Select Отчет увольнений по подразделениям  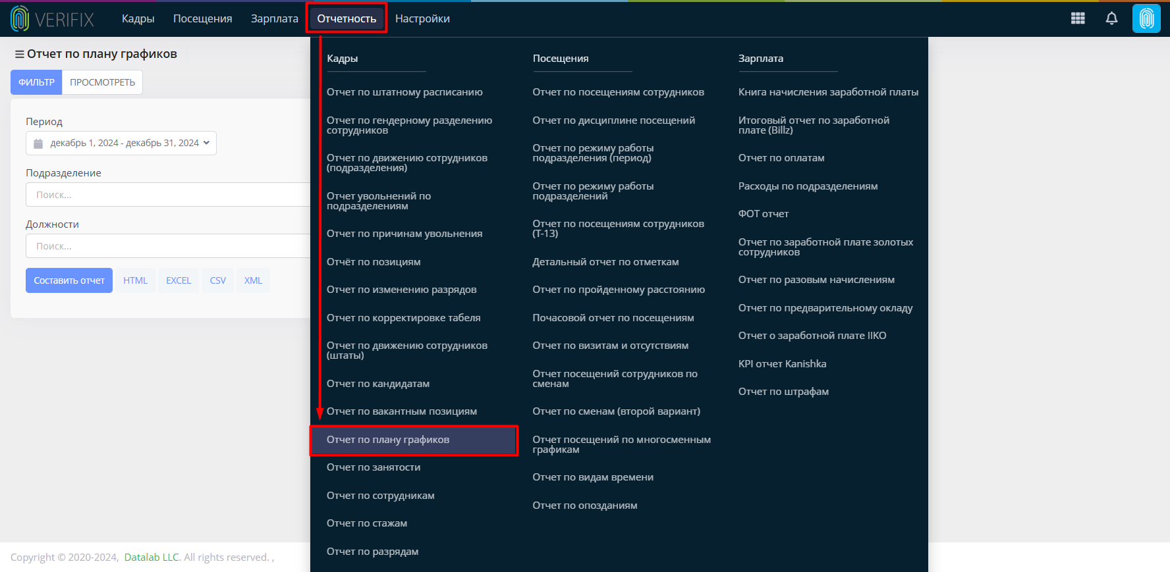(379, 201)
